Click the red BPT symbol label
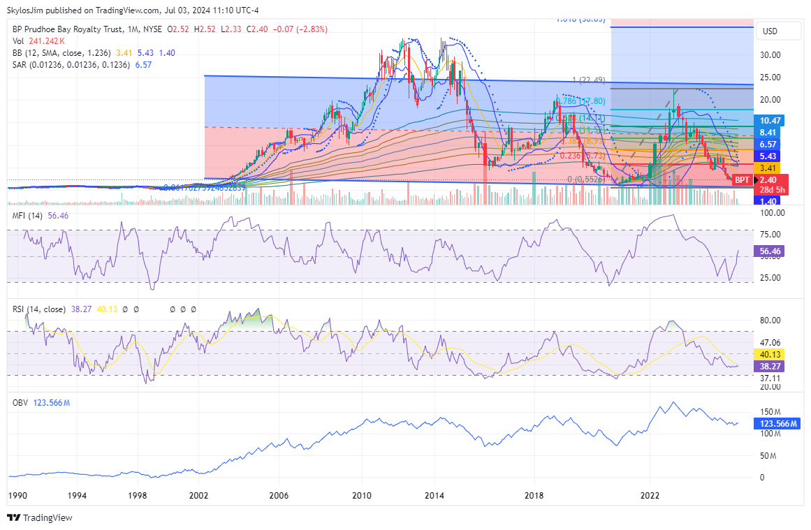 click(x=743, y=180)
